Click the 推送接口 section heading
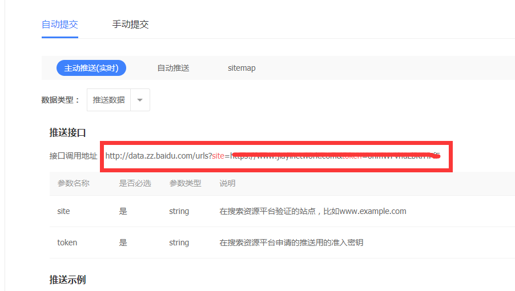Image resolution: width=515 pixels, height=291 pixels. [67, 133]
